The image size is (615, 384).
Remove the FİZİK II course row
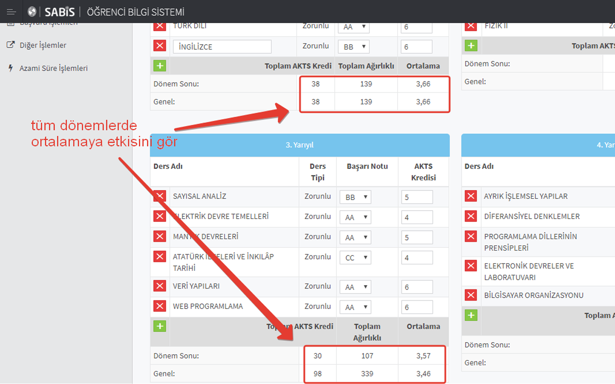[x=471, y=26]
